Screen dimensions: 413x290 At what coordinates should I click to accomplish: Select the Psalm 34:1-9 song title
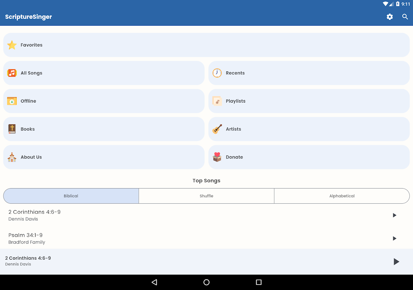tap(25, 235)
